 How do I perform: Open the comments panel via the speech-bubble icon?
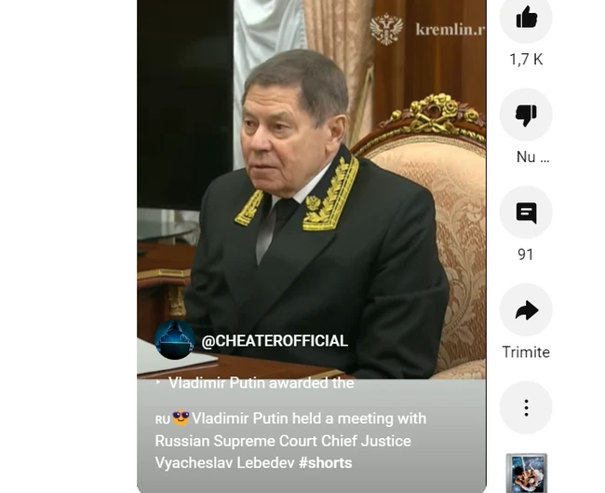pos(526,212)
